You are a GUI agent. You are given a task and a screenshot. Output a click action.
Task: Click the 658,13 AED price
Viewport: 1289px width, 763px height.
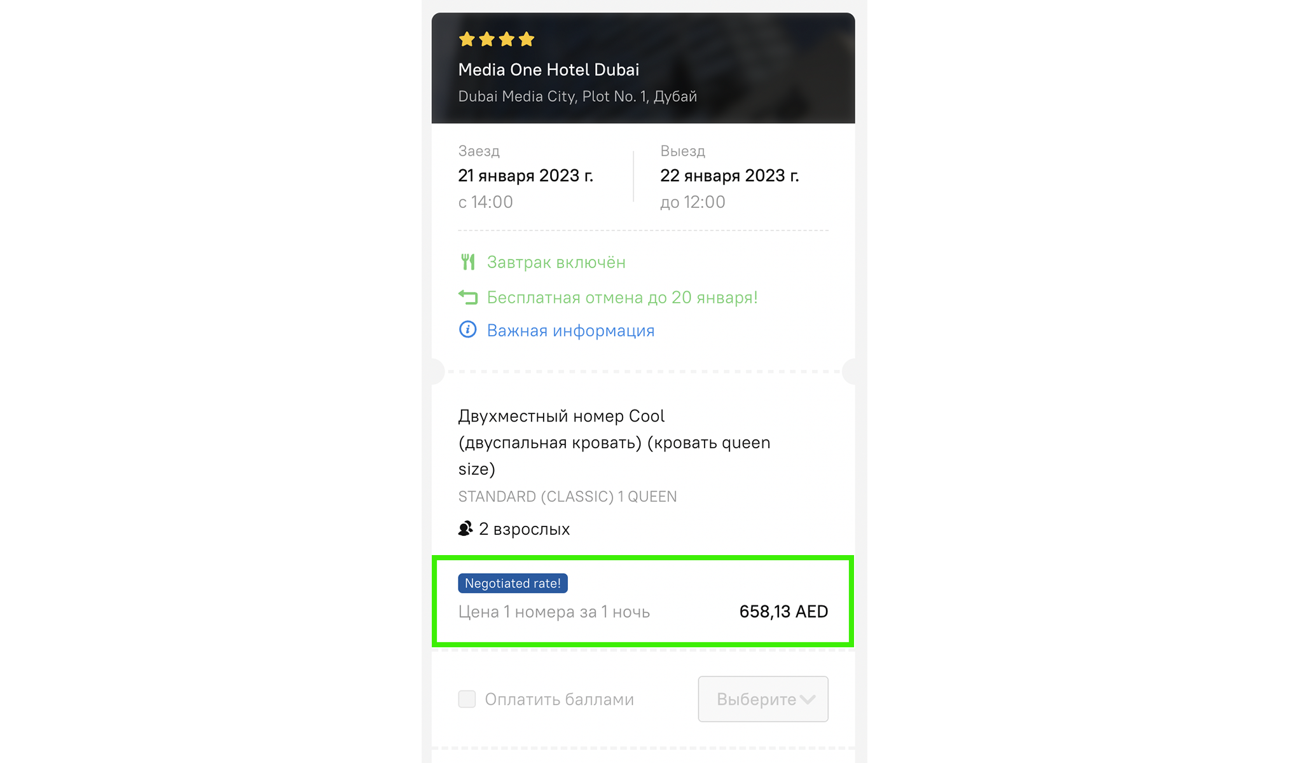783,612
